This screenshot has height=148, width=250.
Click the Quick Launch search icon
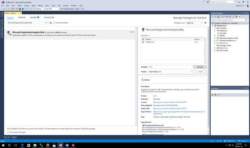[235, 2]
